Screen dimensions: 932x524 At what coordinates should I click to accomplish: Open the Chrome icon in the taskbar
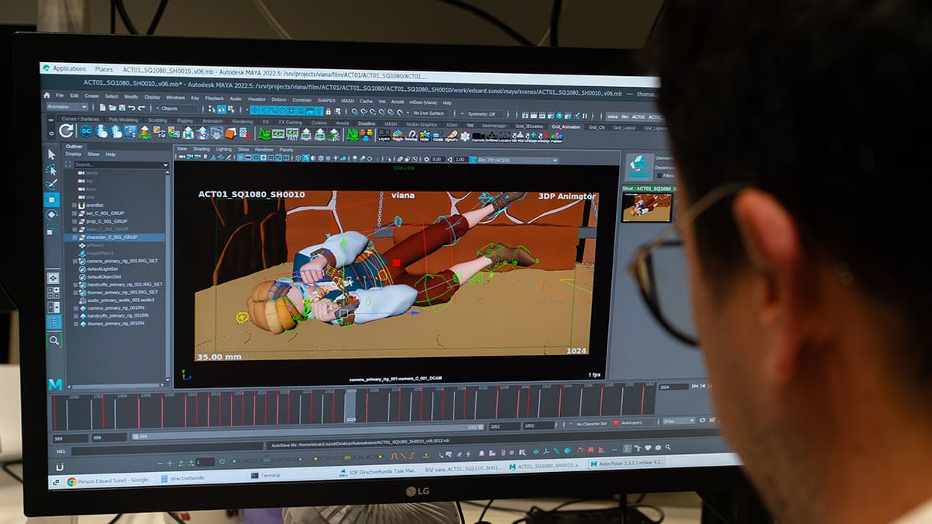pyautogui.click(x=71, y=481)
